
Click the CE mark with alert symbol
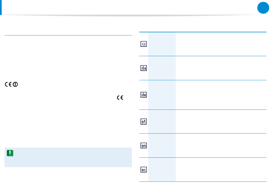[x=11, y=84]
